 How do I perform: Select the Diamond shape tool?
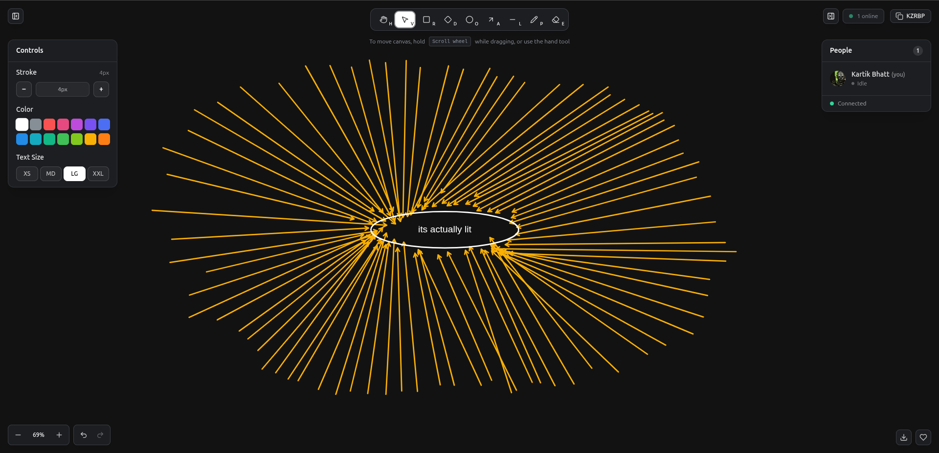click(x=448, y=20)
